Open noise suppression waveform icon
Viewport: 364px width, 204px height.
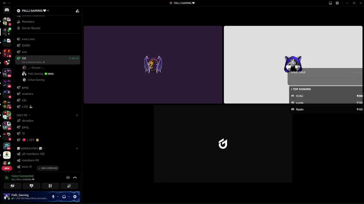(68, 178)
